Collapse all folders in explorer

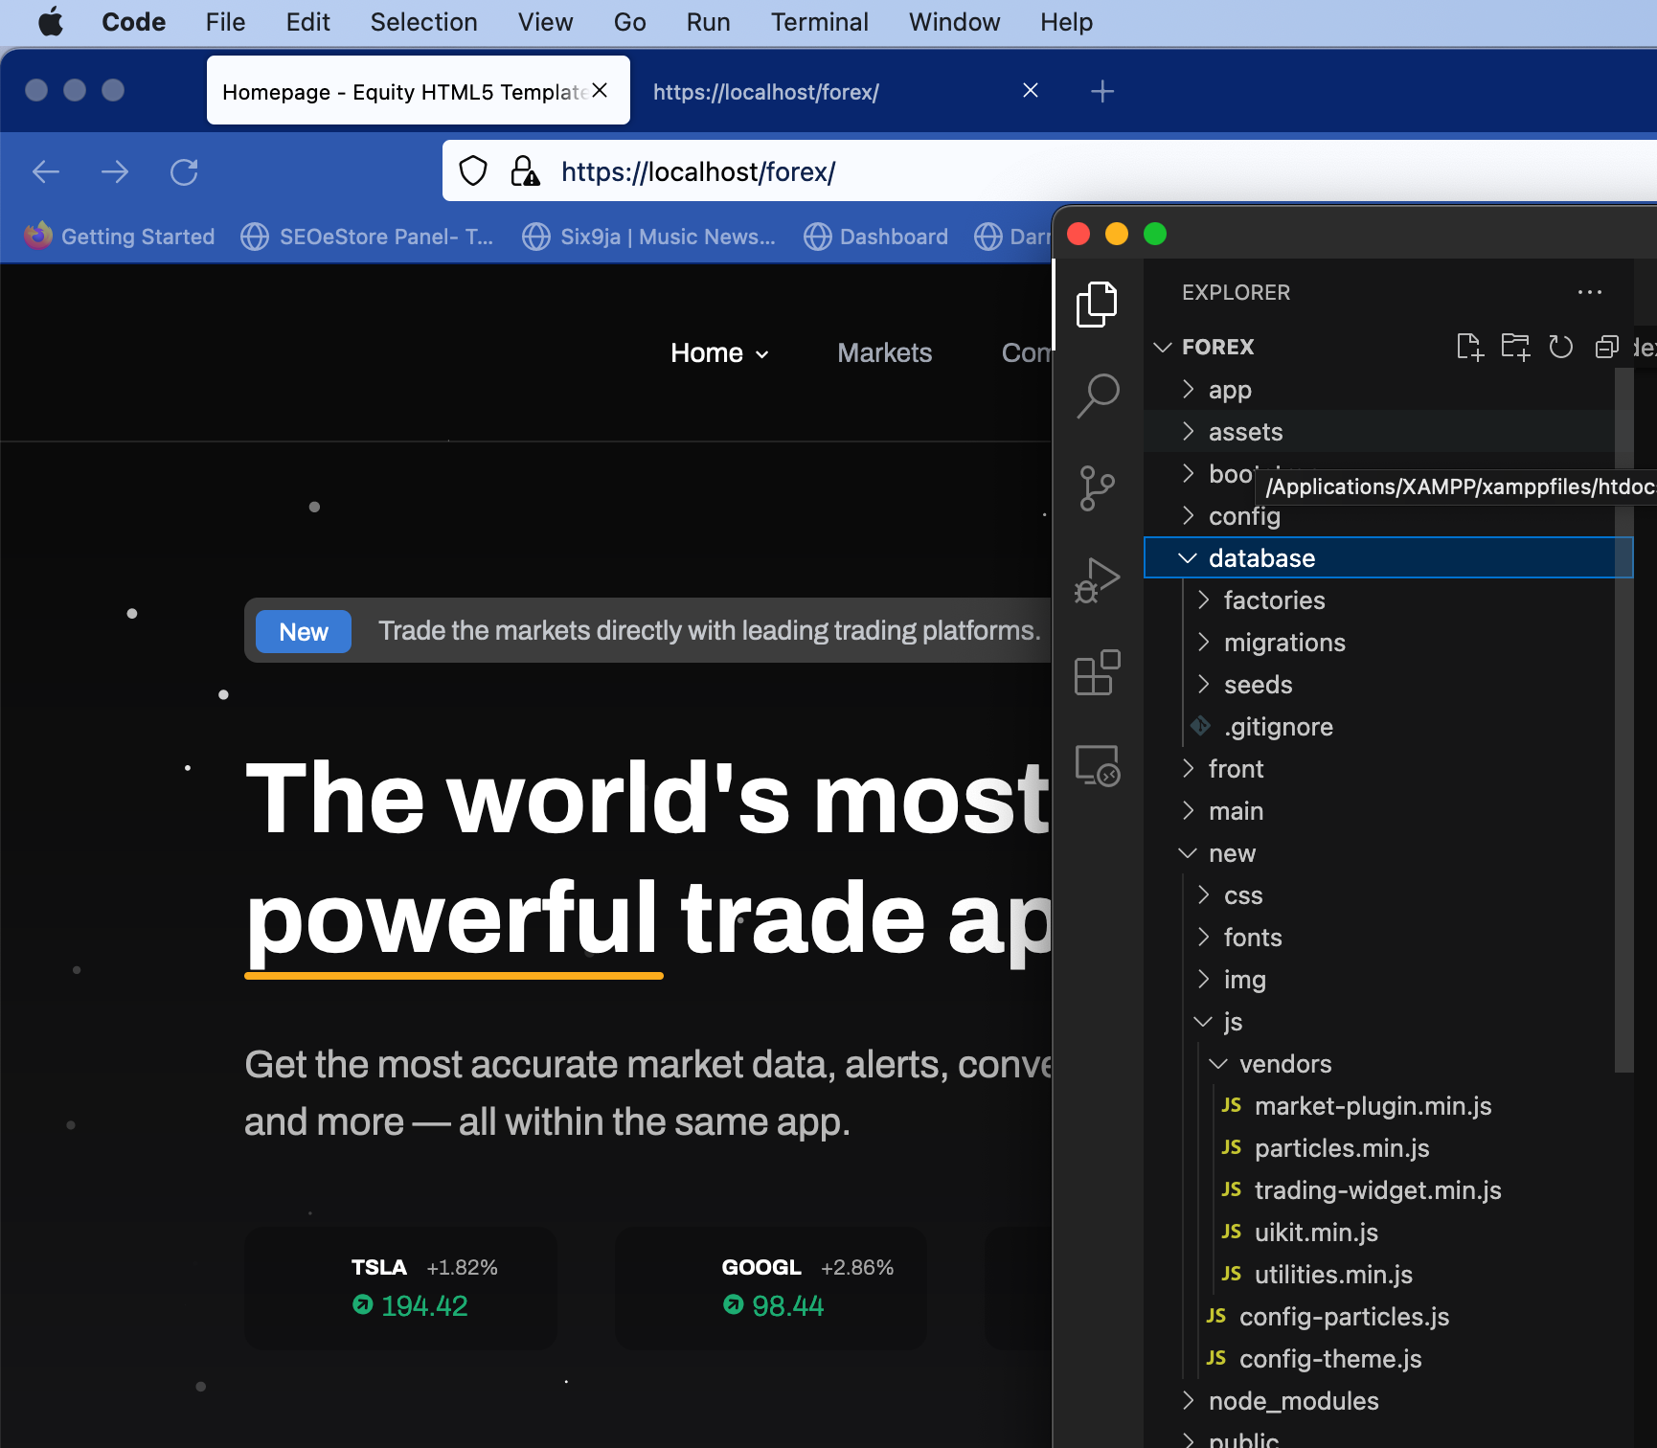(x=1606, y=347)
